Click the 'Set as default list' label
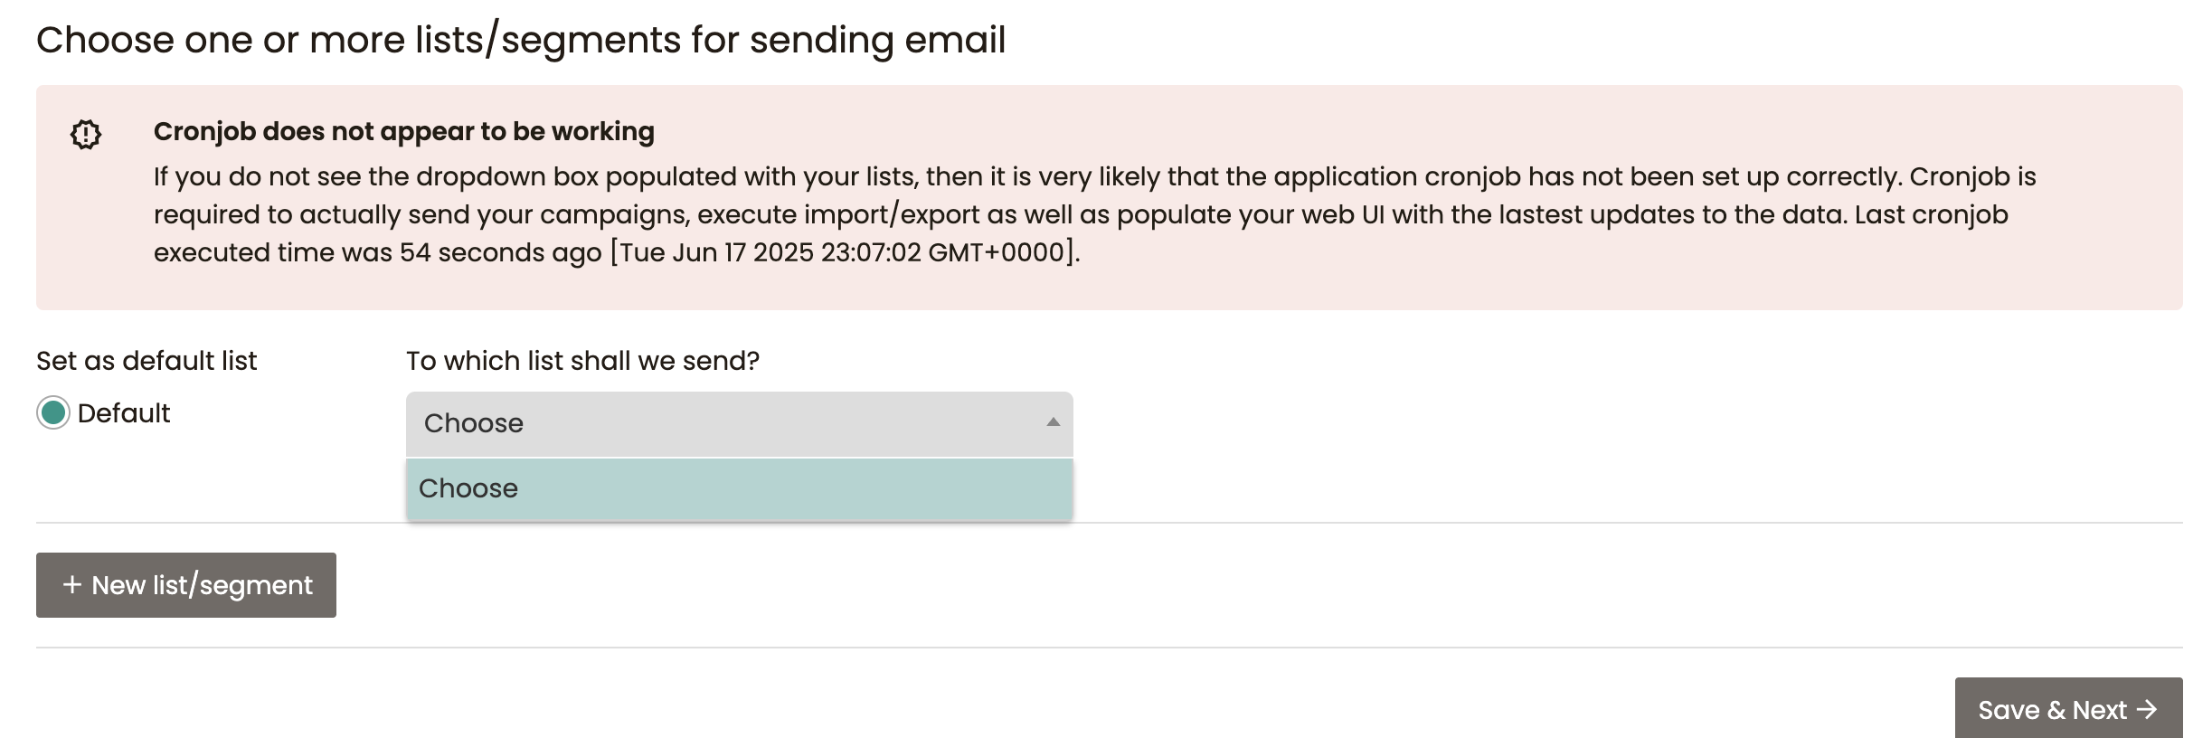The width and height of the screenshot is (2212, 738). (147, 361)
